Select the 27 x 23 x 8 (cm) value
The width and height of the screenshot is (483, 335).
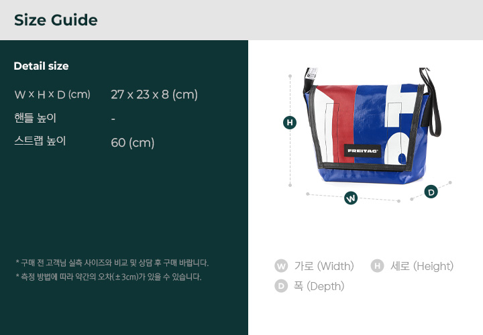[154, 94]
